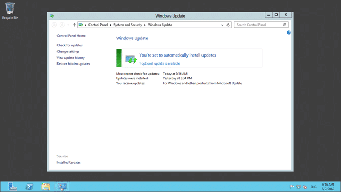Open ENG language input indicator
The image size is (341, 192).
pyautogui.click(x=313, y=187)
